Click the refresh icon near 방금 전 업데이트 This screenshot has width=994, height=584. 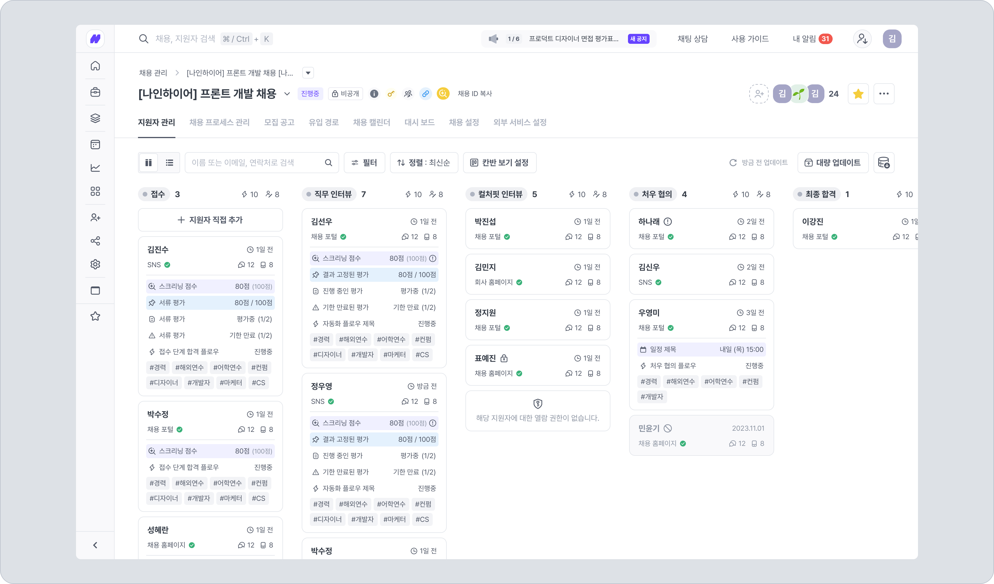733,162
